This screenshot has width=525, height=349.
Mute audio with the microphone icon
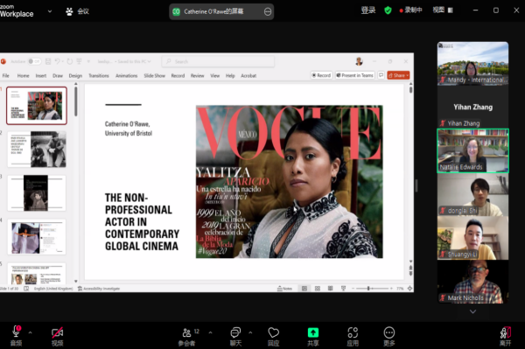coord(16,332)
